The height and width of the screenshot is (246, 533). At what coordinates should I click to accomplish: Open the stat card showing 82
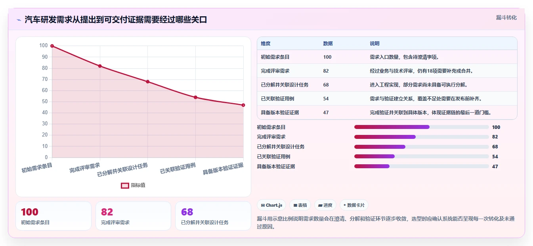point(133,216)
